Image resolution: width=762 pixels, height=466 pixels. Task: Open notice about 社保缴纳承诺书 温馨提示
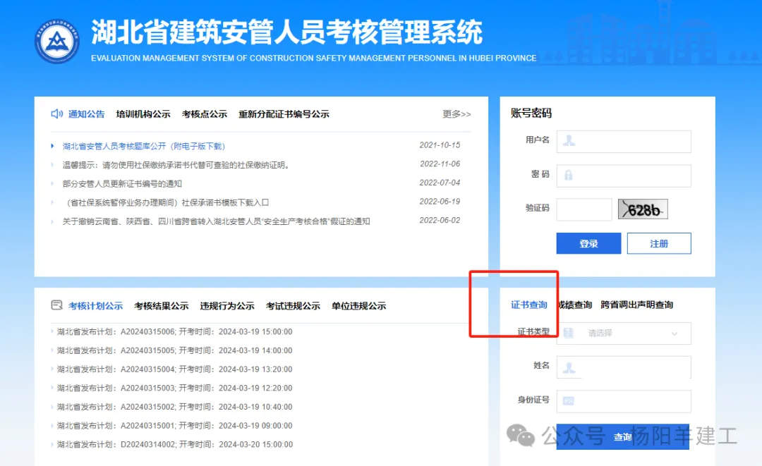[176, 165]
